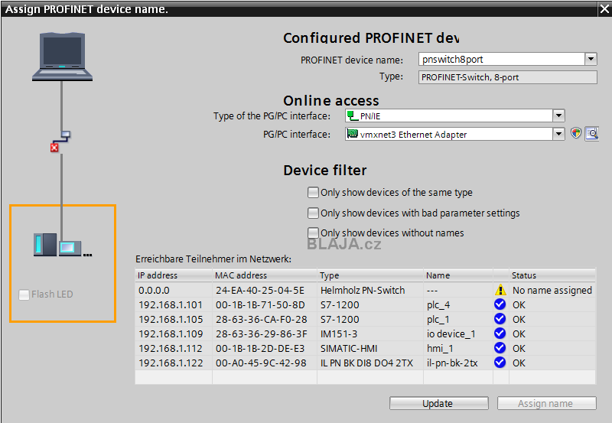Open the Type of PG/PC interface dropdown arrow
Screen dimensions: 612x423
pyautogui.click(x=558, y=116)
